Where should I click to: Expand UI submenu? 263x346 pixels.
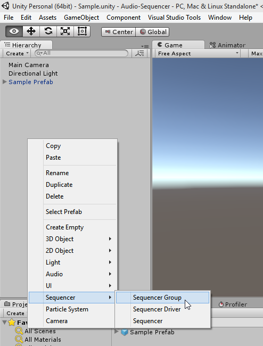(x=73, y=286)
